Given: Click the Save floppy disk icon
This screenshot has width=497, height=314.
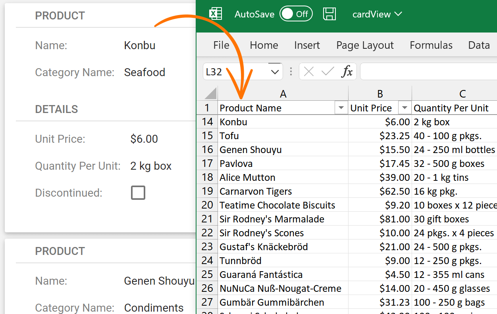Looking at the screenshot, I should tap(329, 14).
